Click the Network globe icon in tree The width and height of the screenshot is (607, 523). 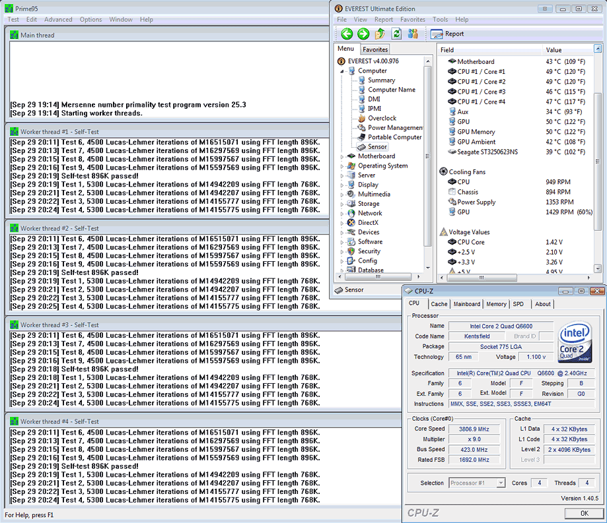351,213
